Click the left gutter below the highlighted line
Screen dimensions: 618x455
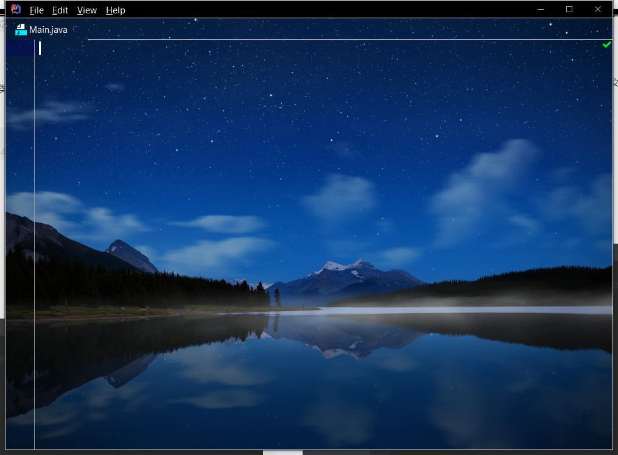point(19,244)
